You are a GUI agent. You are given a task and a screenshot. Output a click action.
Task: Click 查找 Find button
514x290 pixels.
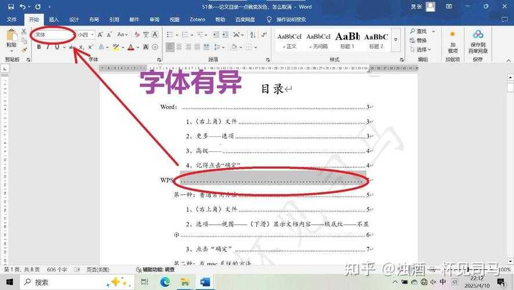click(x=419, y=31)
